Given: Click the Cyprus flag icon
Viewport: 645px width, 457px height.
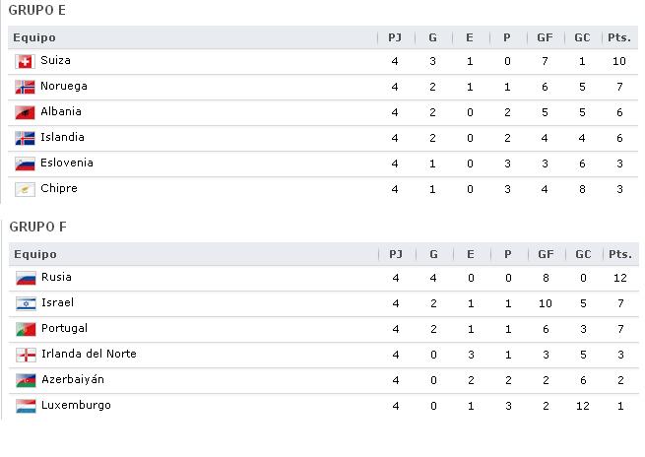Looking at the screenshot, I should 25,190.
